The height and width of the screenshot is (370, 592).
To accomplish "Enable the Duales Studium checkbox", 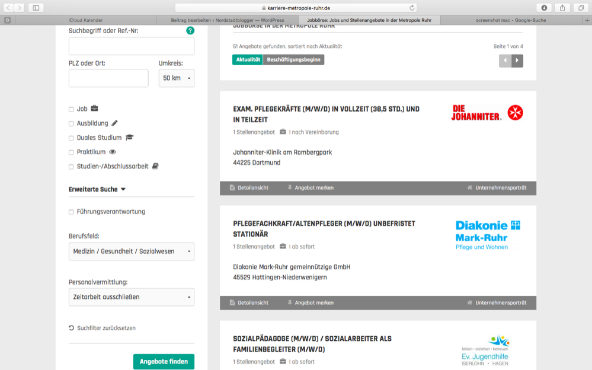I will click(71, 138).
